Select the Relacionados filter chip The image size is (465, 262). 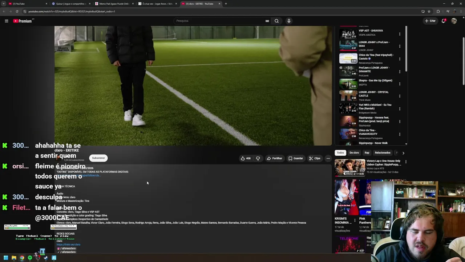pos(383,153)
